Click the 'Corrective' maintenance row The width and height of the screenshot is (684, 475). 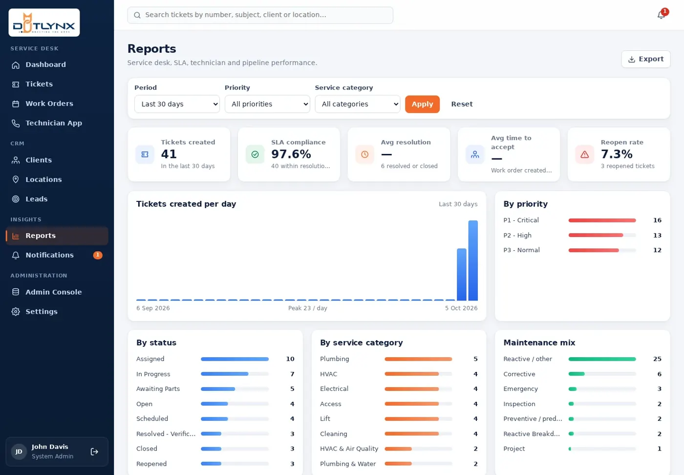[582, 374]
